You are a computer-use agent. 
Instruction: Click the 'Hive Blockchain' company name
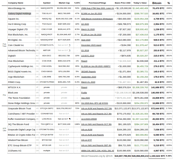16,61
